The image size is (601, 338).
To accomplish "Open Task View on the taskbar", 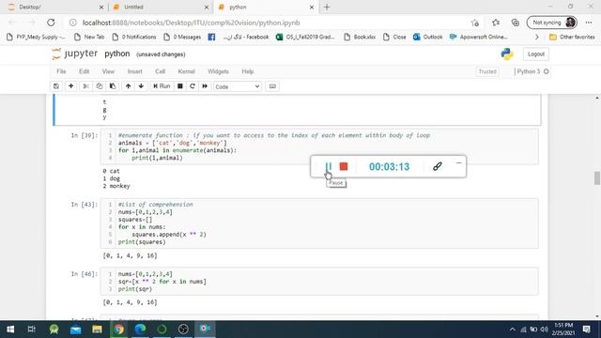I will (32, 329).
